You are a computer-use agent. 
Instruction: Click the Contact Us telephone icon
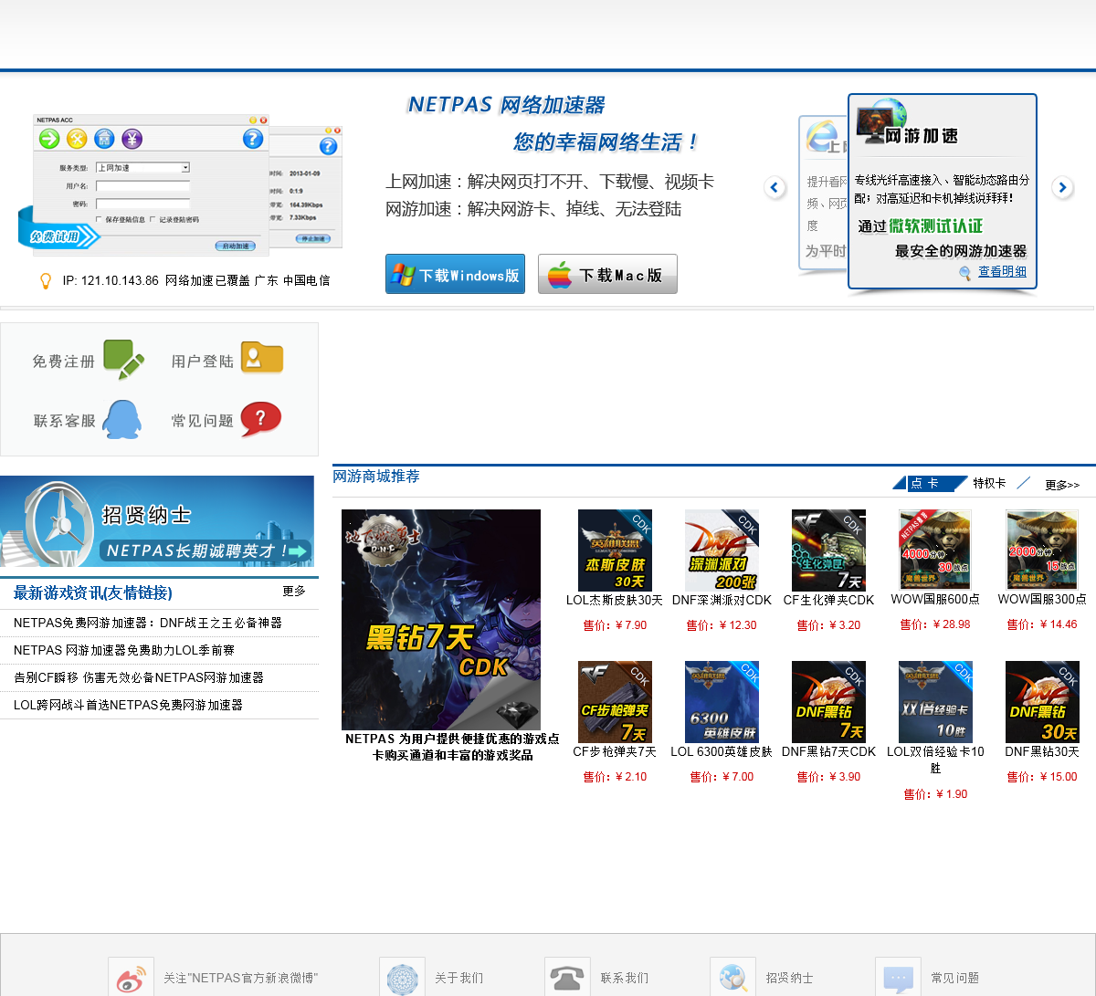click(x=567, y=977)
